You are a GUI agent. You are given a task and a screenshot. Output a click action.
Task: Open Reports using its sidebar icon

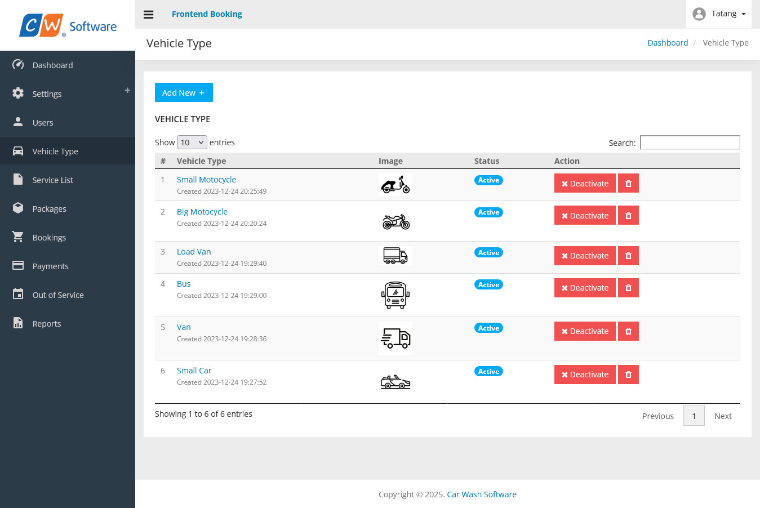pyautogui.click(x=17, y=323)
